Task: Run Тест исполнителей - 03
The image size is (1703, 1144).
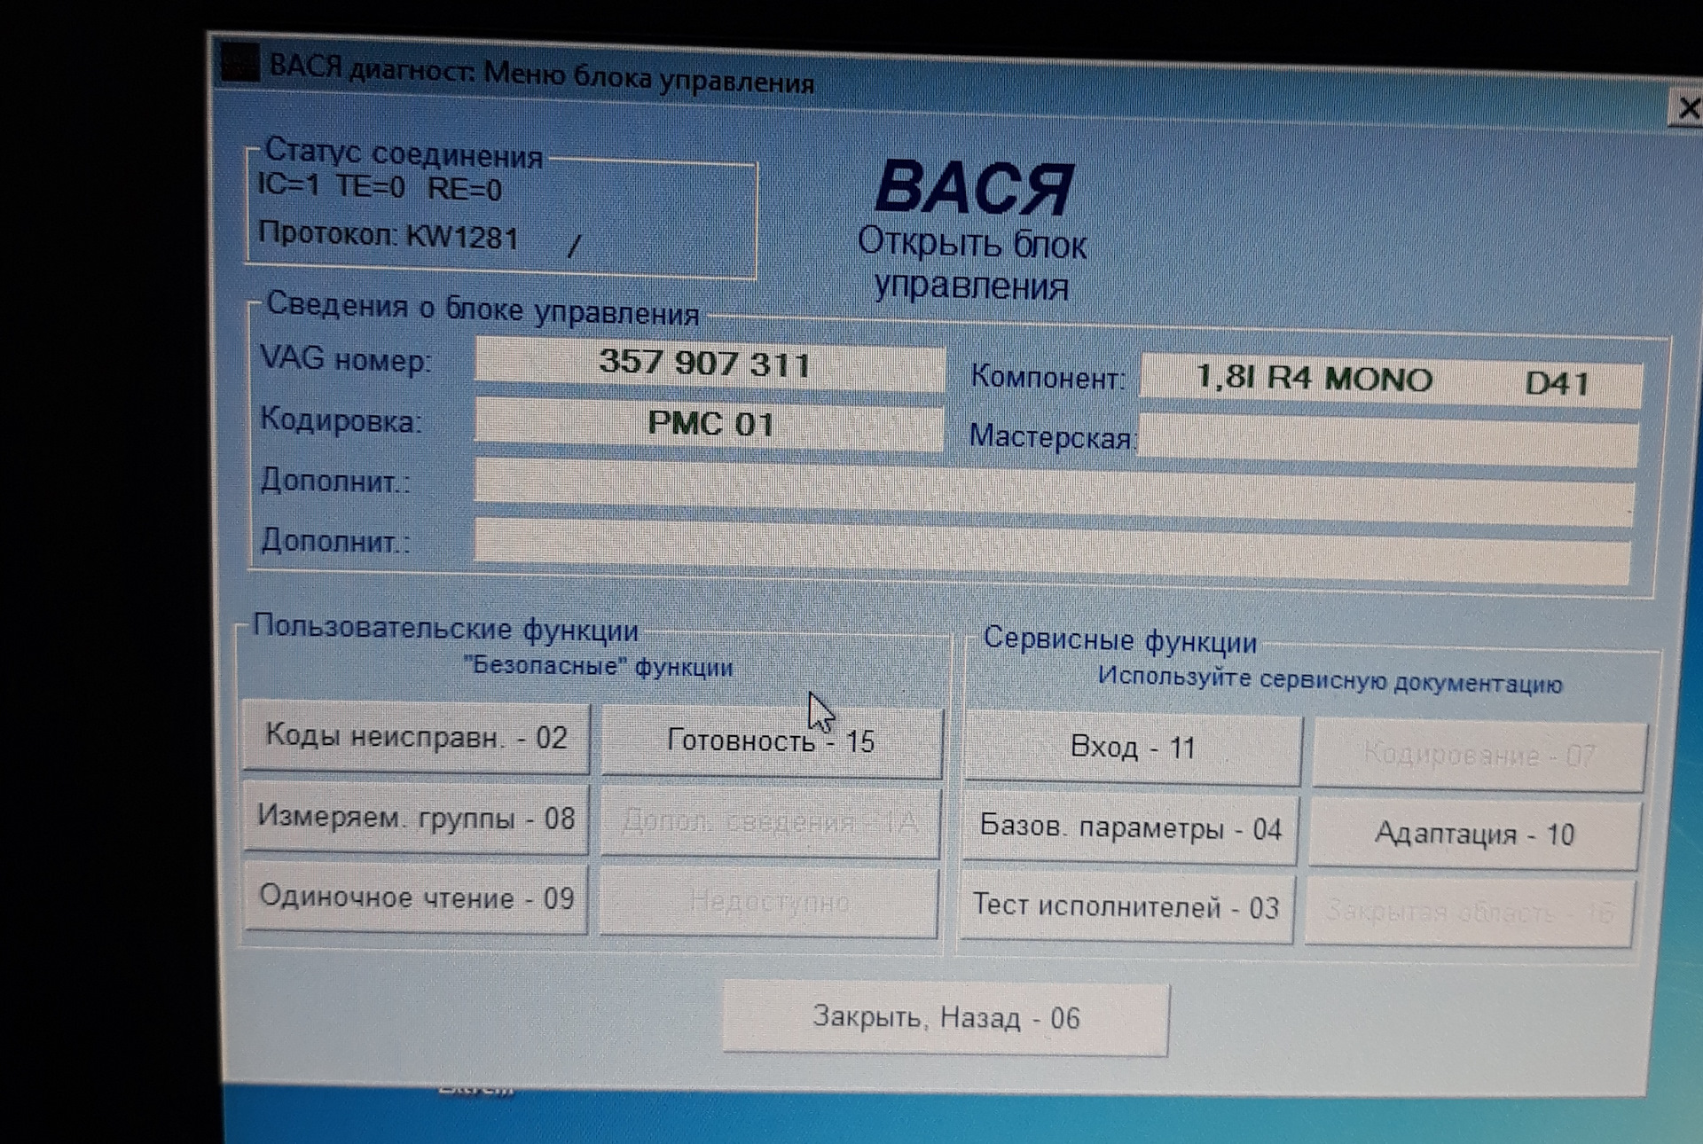Action: coord(1126,906)
